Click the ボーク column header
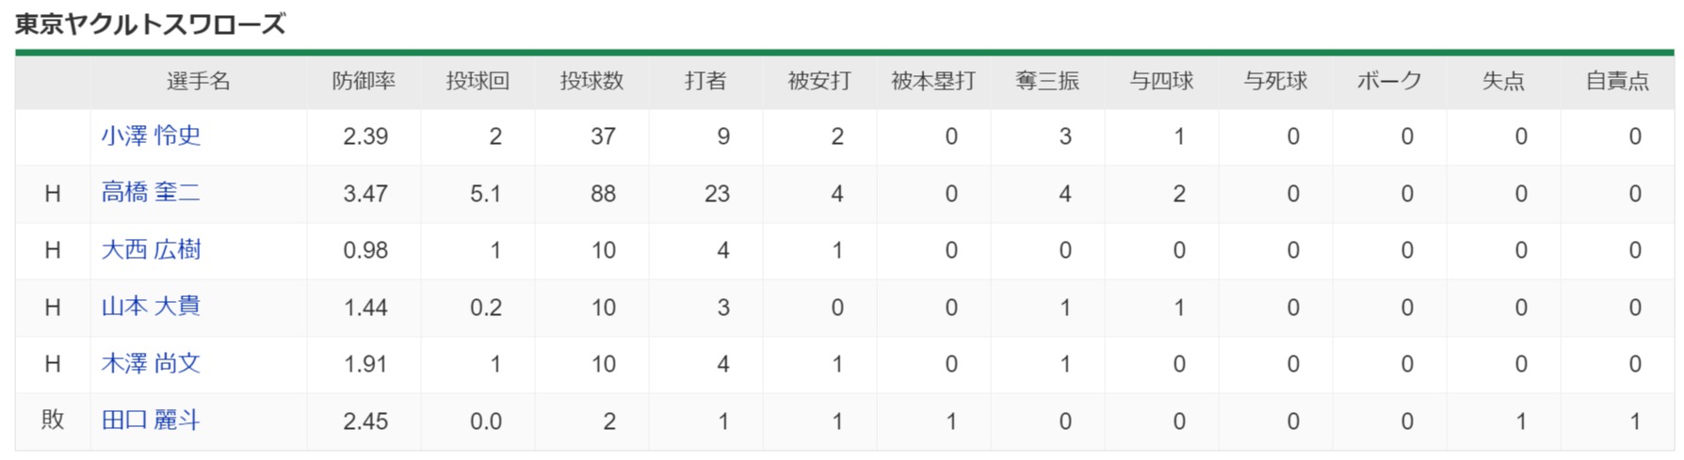The image size is (1684, 460). point(1389,82)
